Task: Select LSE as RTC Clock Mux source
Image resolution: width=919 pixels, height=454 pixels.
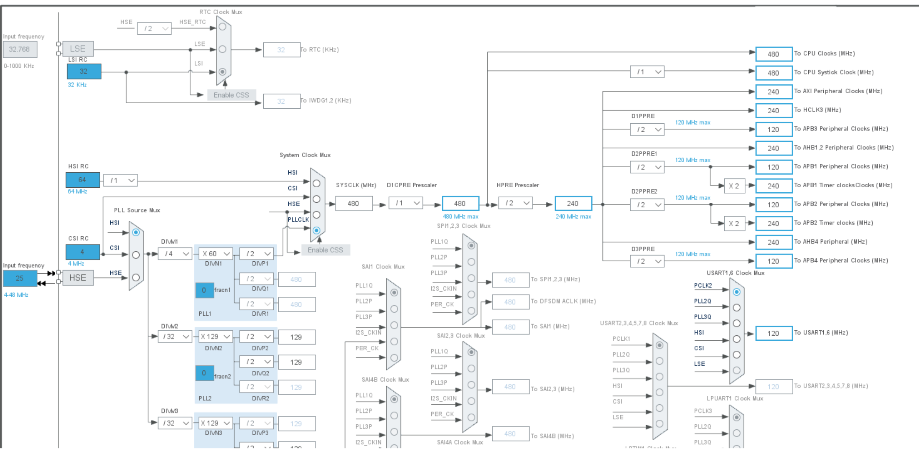Action: [223, 48]
